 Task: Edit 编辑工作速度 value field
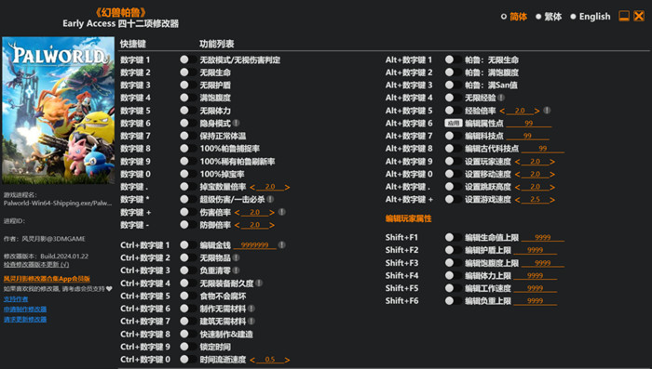click(x=535, y=288)
